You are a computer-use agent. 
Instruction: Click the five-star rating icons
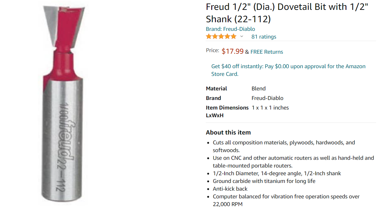coord(221,36)
